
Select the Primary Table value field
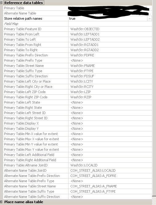[110, 8]
